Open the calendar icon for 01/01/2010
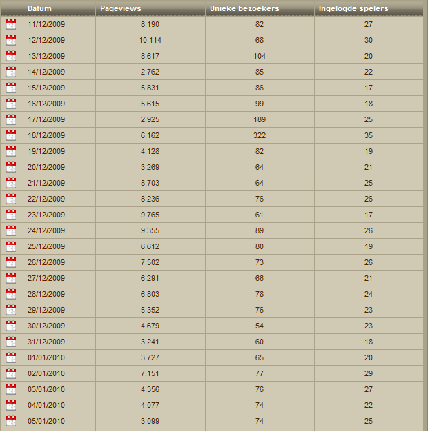Screen dimensions: 428x432 (11, 357)
